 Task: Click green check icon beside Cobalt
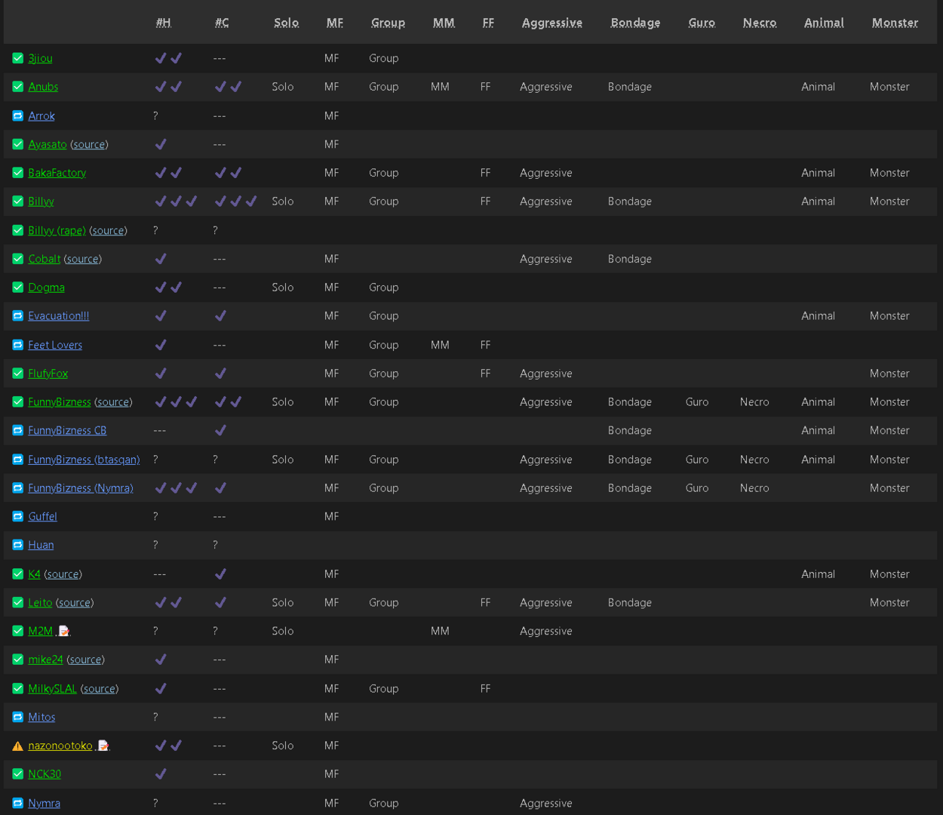pyautogui.click(x=18, y=259)
